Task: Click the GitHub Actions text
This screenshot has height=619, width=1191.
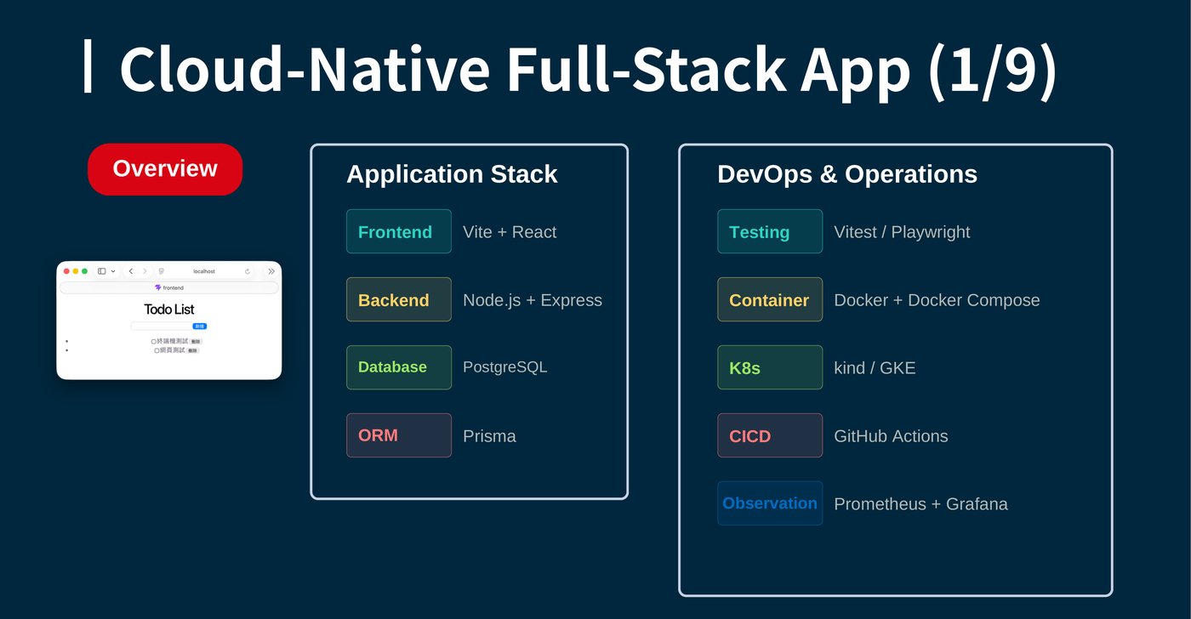Action: click(x=891, y=436)
